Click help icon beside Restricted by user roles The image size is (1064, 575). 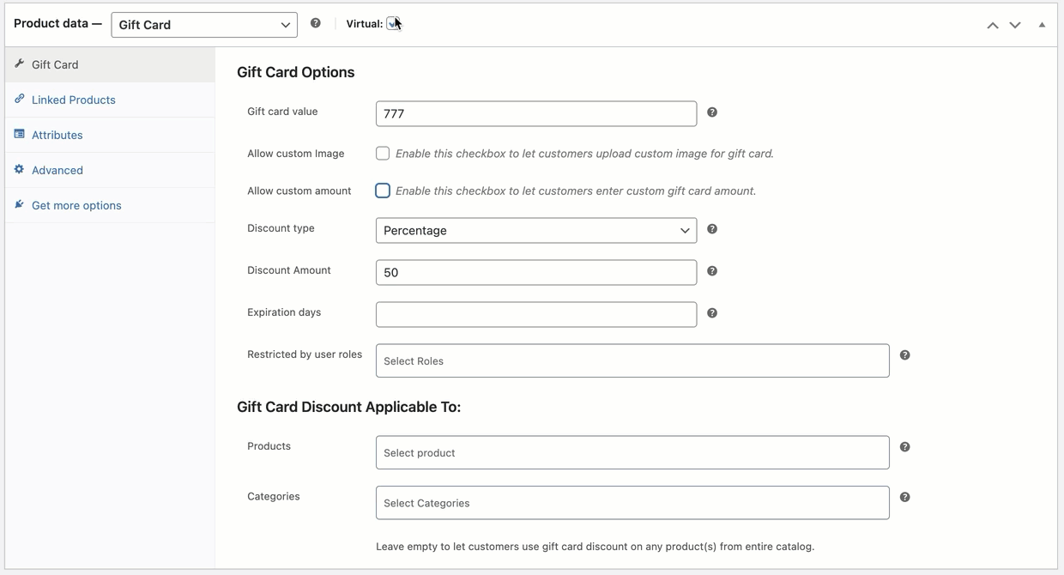pos(904,355)
